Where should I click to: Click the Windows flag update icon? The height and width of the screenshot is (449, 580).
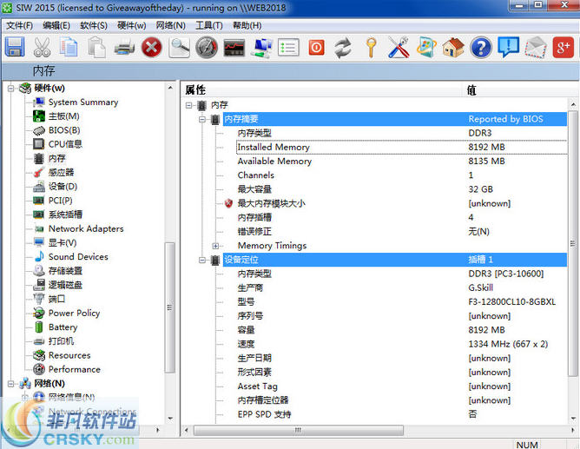point(426,48)
